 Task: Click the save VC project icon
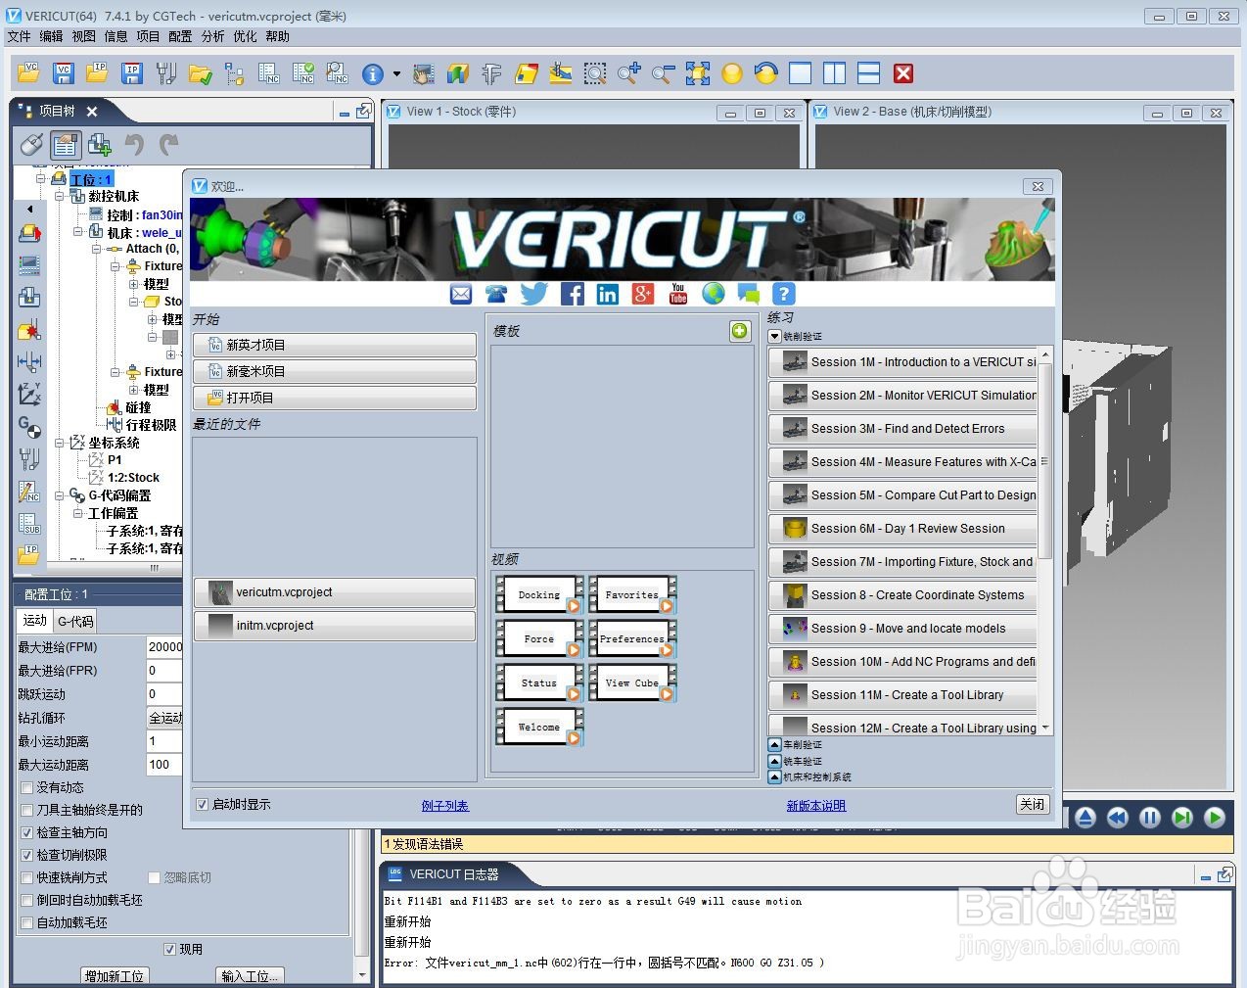pyautogui.click(x=63, y=73)
